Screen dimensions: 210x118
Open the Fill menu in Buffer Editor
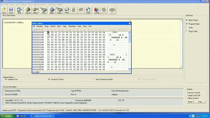point(34,26)
